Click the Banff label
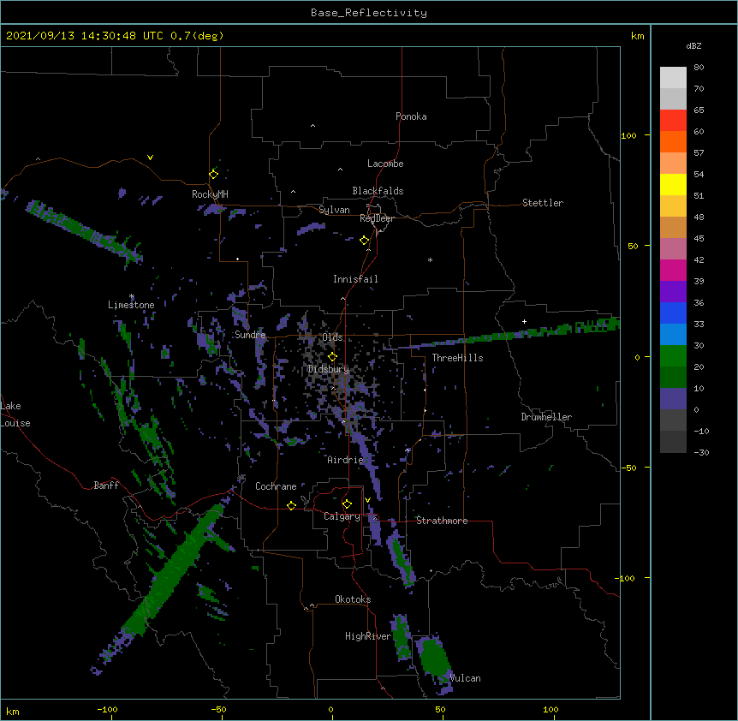This screenshot has height=721, width=738. click(x=106, y=486)
